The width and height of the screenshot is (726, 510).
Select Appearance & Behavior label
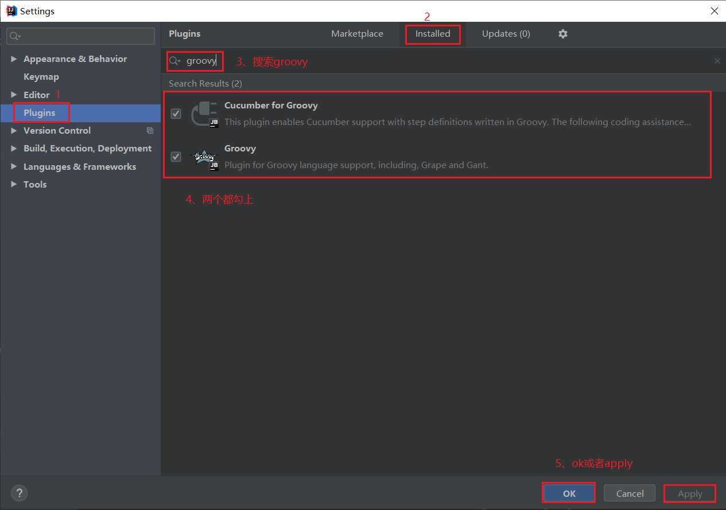pyautogui.click(x=75, y=59)
